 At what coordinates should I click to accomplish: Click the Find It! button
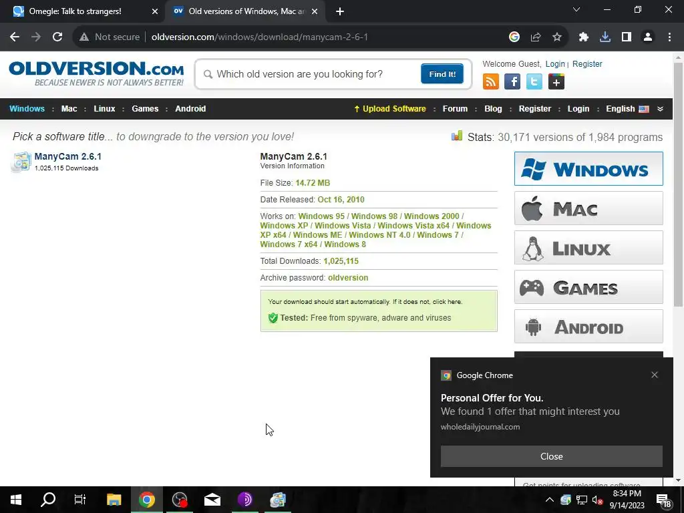pos(442,73)
